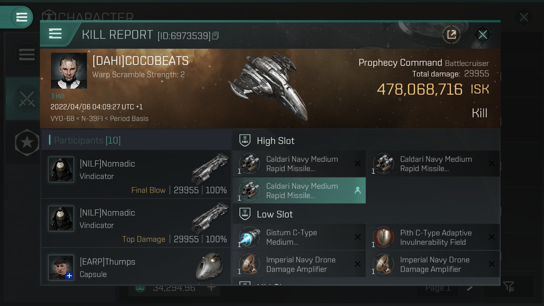Click the COCOBEATS pilot portrait
Screen dimensions: 544x306
tap(69, 71)
